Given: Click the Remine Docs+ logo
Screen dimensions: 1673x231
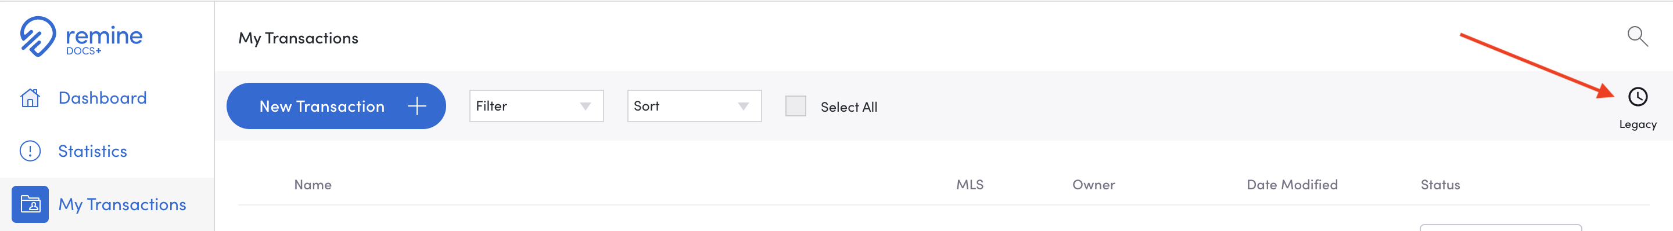Looking at the screenshot, I should [x=81, y=37].
